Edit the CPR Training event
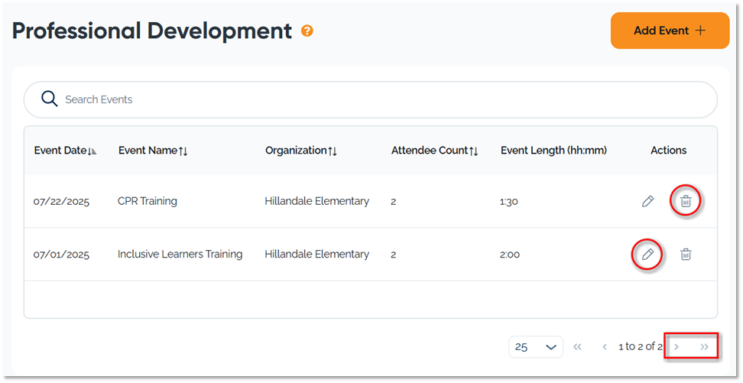 (647, 202)
